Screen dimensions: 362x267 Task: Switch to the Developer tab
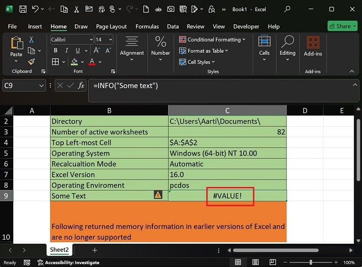pos(246,26)
